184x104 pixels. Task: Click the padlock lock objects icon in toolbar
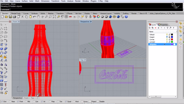click(x=90, y=17)
